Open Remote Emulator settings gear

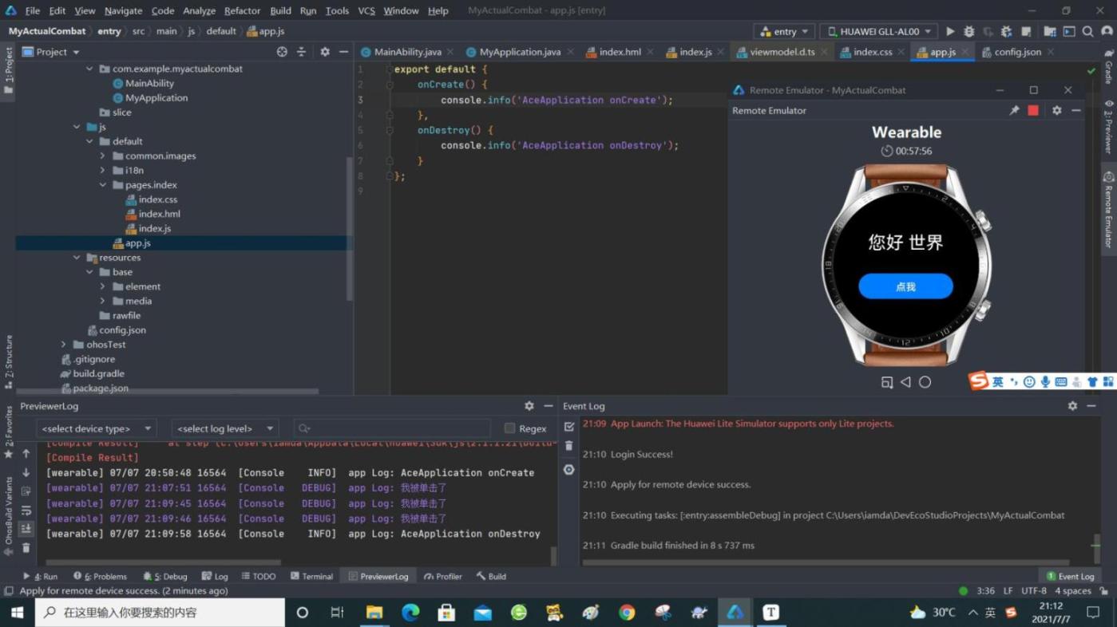tap(1056, 111)
